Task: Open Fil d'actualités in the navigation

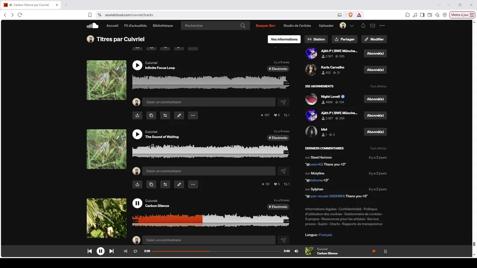Action: coord(135,26)
